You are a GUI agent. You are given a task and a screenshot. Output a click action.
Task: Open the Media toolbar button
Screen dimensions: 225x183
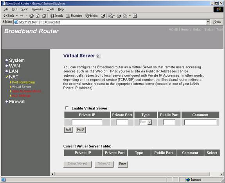(92, 16)
